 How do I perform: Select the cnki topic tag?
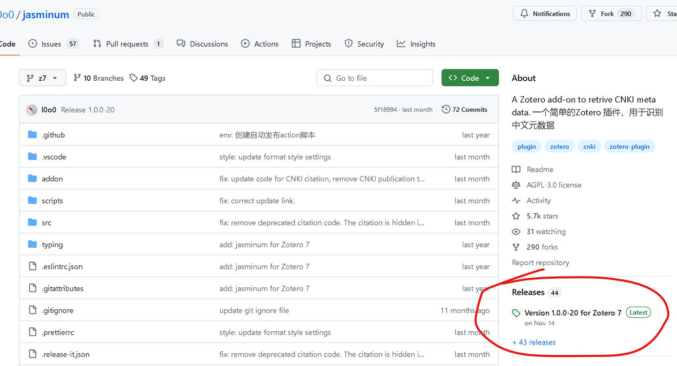(x=589, y=147)
